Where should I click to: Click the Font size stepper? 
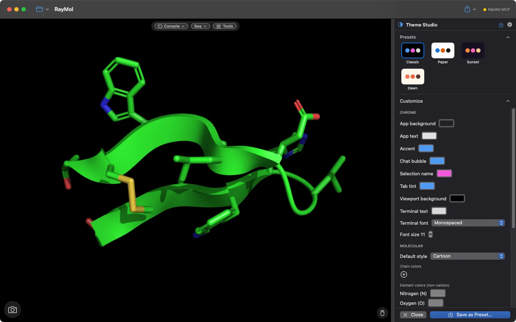[x=430, y=234]
